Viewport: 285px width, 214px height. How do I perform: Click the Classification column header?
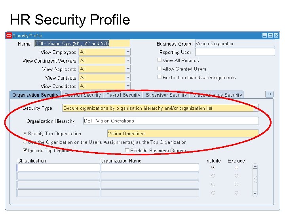(32, 160)
